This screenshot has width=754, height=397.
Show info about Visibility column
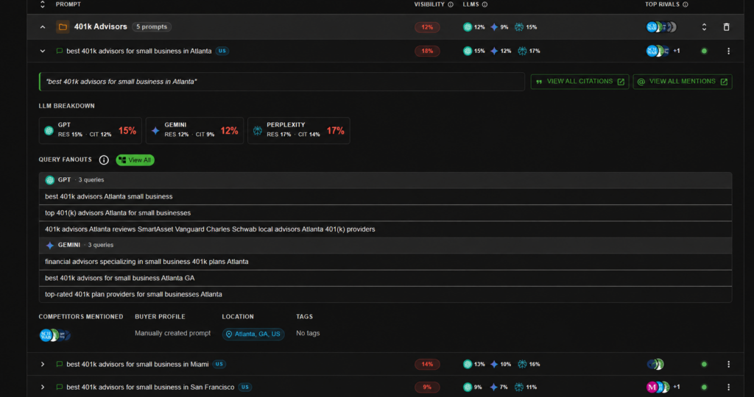coord(451,4)
